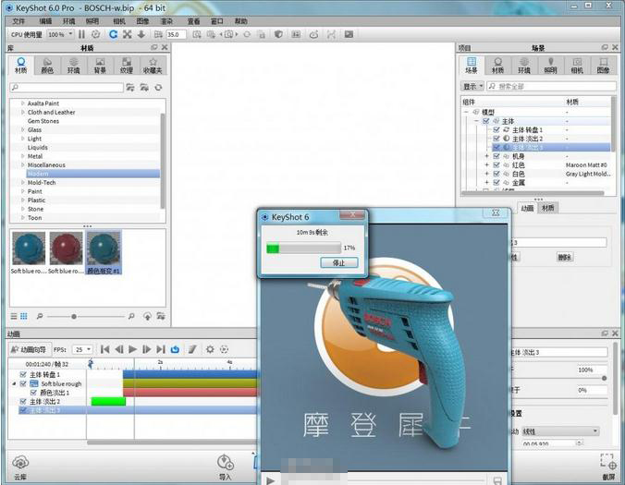Click the 35.0 focal length field
Screen dimensions: 625x485
(176, 35)
